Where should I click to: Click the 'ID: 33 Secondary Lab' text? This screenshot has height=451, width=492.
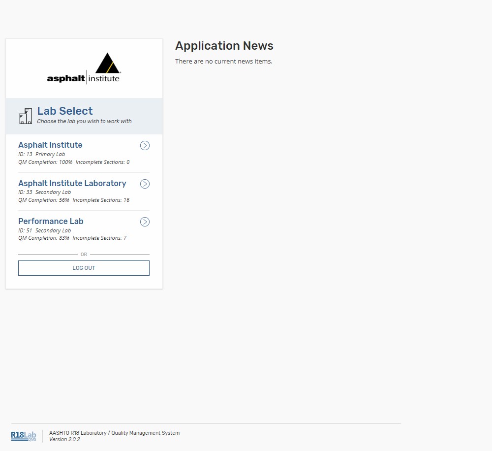[x=44, y=192]
